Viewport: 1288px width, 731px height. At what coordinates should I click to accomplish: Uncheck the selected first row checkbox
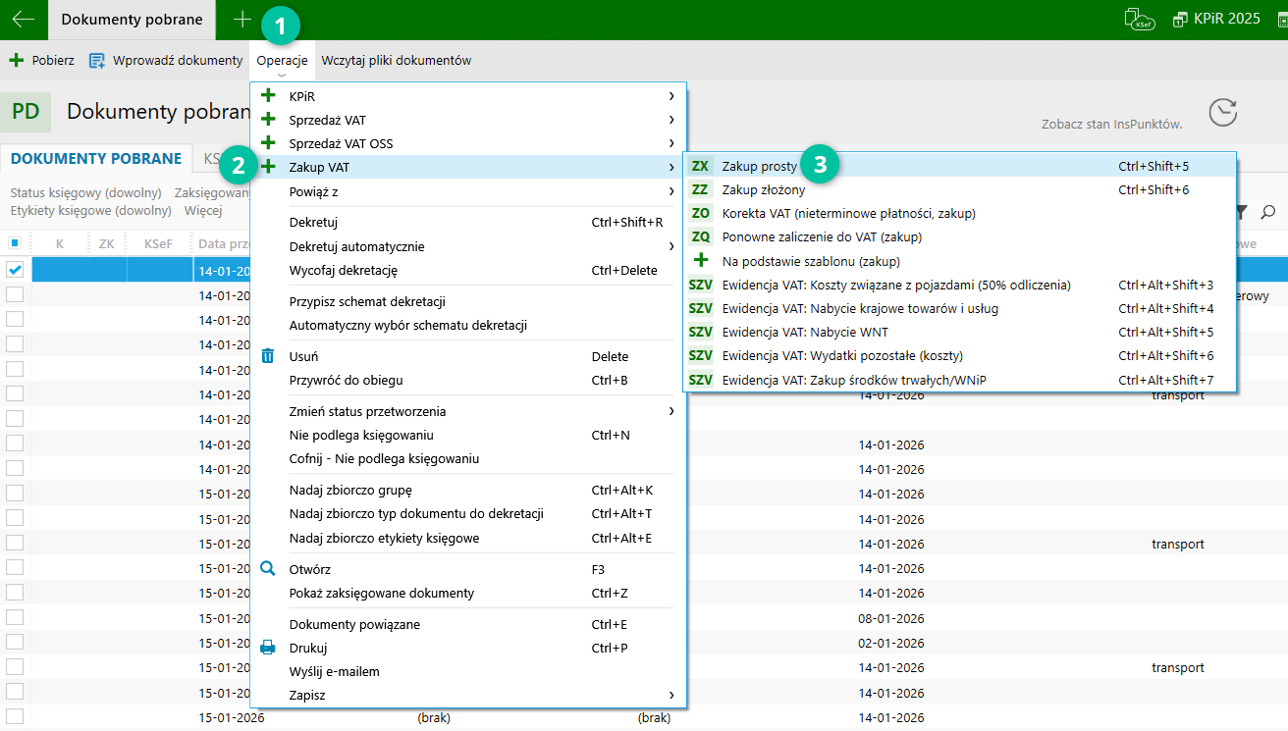point(15,270)
